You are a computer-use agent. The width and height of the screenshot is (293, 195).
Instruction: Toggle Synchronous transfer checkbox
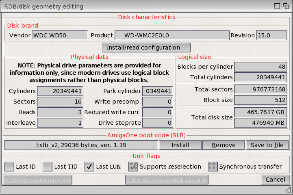click(x=213, y=166)
